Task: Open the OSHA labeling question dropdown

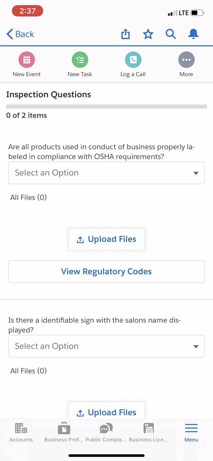Action: (x=106, y=173)
